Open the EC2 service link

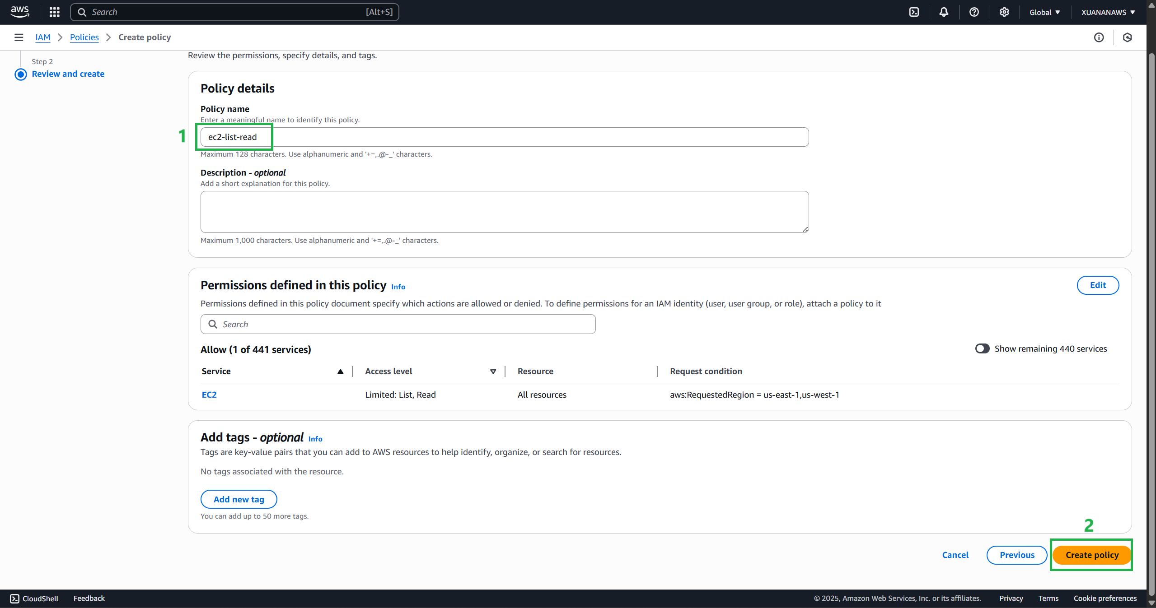pos(209,394)
